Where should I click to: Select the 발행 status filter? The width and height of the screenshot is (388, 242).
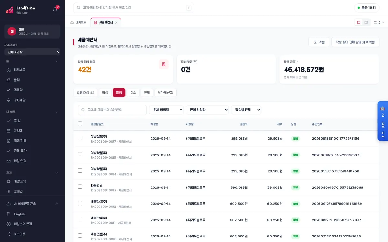click(x=119, y=93)
